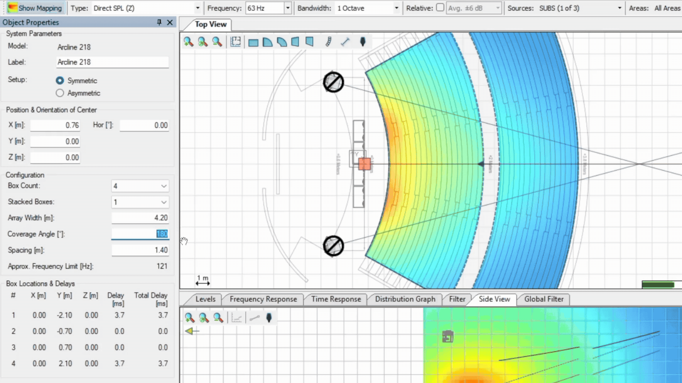Viewport: 682px width, 383px height.
Task: Click the microphone icon in Top View toolbar
Action: coord(363,42)
